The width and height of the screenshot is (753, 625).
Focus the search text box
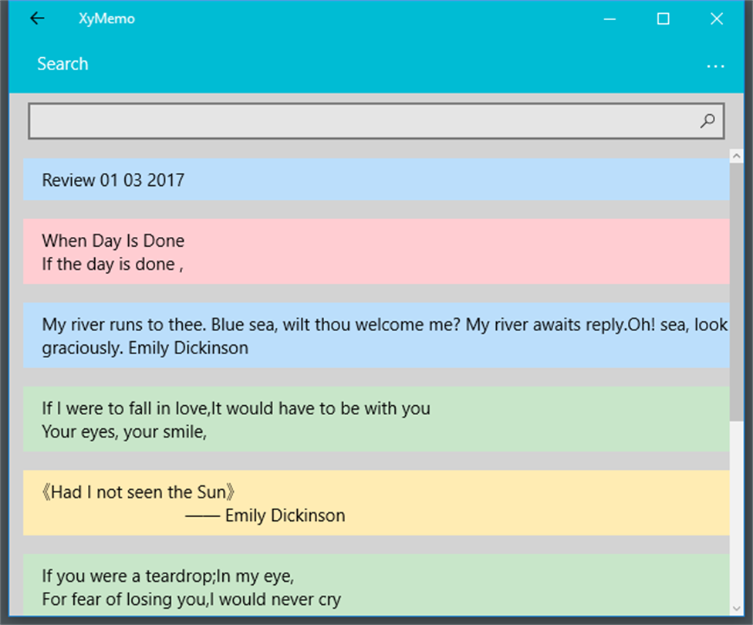pos(376,121)
